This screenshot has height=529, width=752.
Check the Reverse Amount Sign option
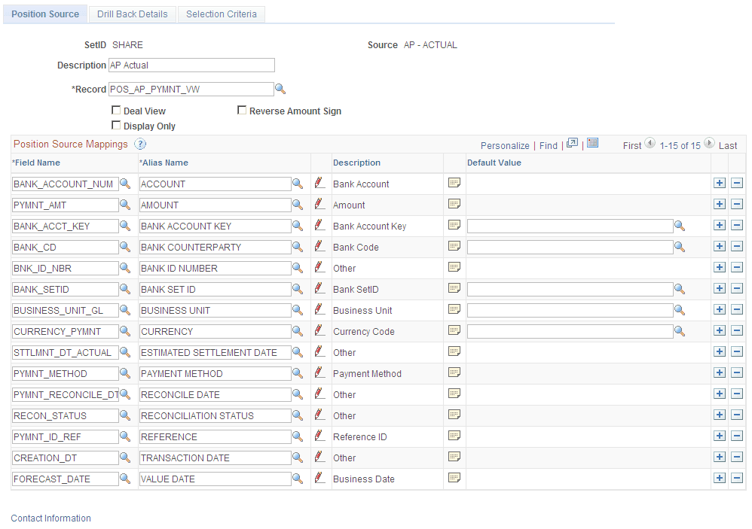[x=243, y=110]
